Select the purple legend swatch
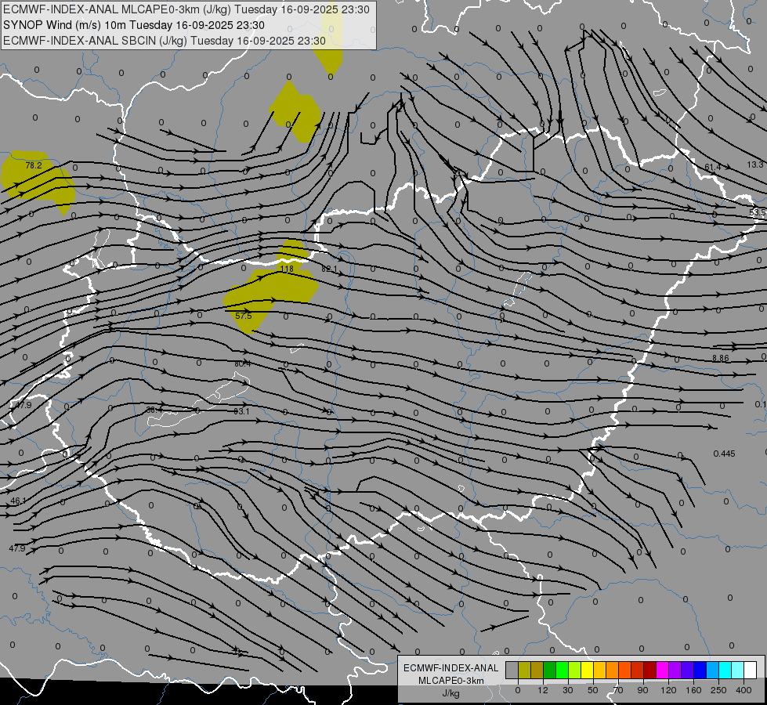This screenshot has height=705, width=767. (675, 670)
